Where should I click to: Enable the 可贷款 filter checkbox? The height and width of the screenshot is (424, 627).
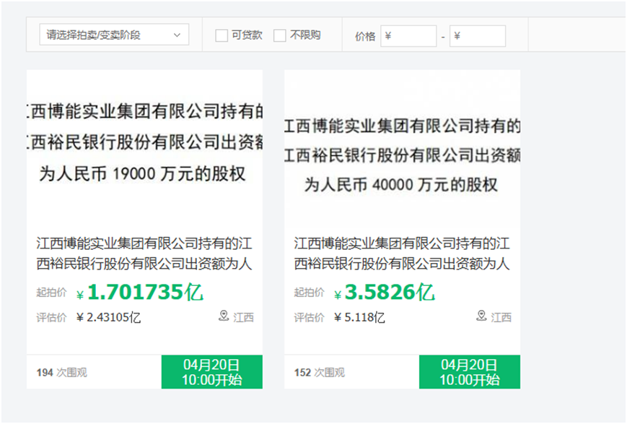pos(221,35)
